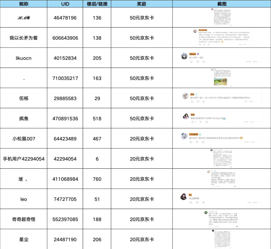Click UID 710035217
The height and width of the screenshot is (249, 271).
coord(65,78)
